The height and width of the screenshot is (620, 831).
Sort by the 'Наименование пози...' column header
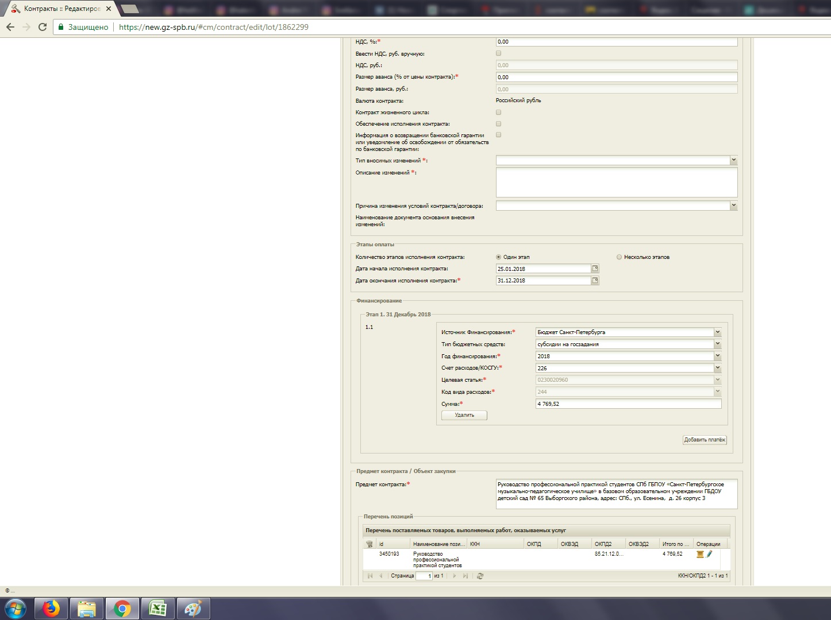click(x=438, y=544)
